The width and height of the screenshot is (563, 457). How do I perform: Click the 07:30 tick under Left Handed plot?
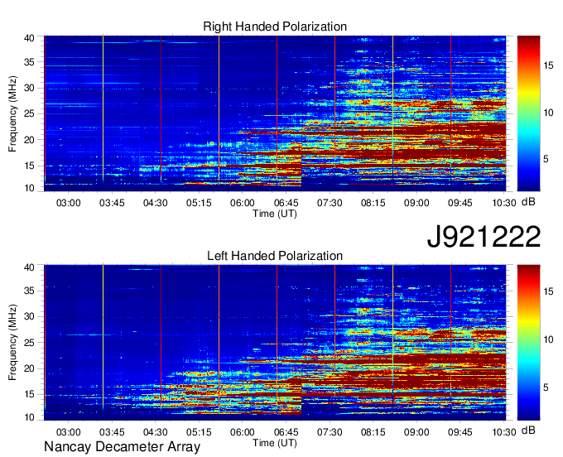pyautogui.click(x=330, y=432)
